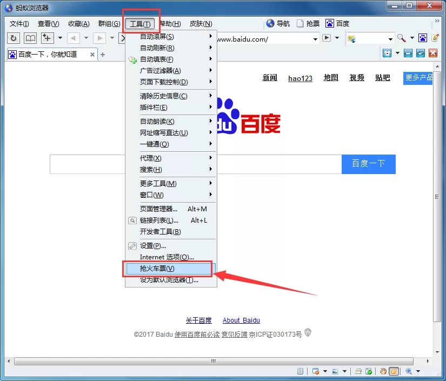Screen dimensions: 446x381
Task: Open the 群组(G) menu
Action: tap(109, 24)
